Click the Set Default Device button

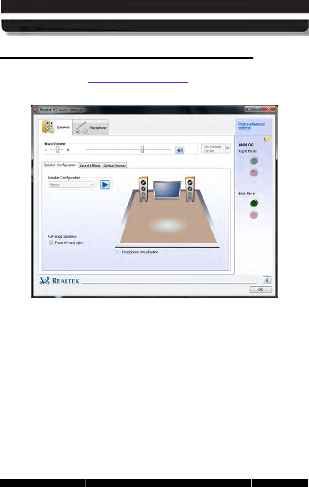tap(213, 149)
